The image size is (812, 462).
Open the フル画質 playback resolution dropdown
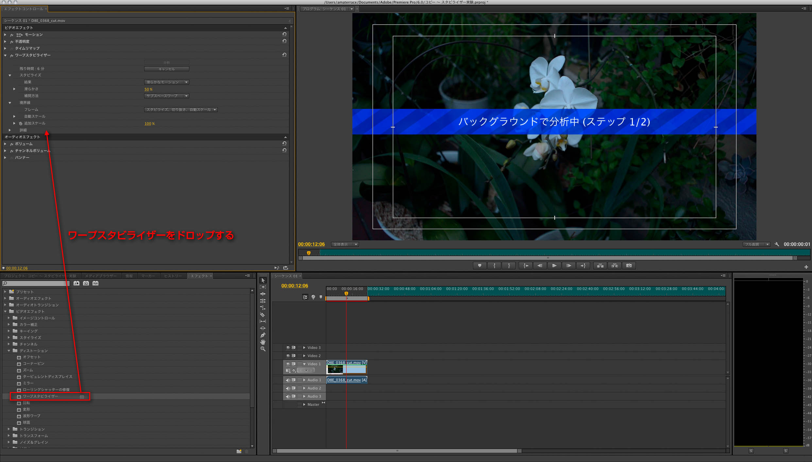756,244
